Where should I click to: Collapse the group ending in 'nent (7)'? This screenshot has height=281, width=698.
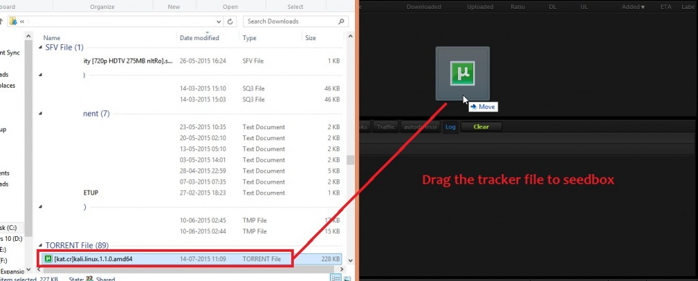point(40,114)
